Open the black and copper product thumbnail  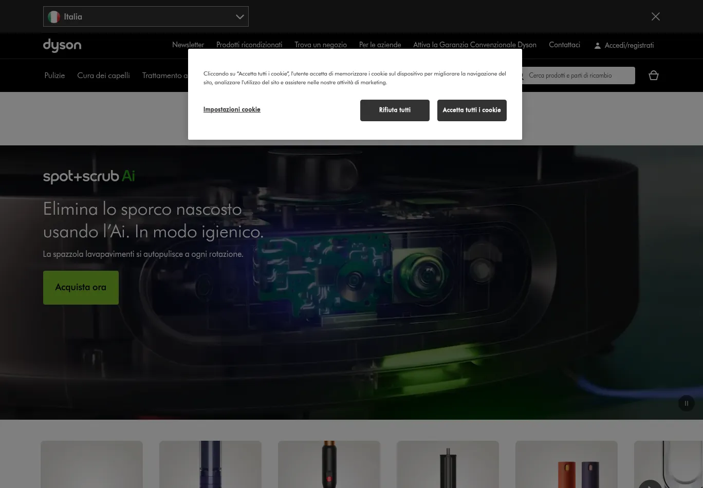329,464
